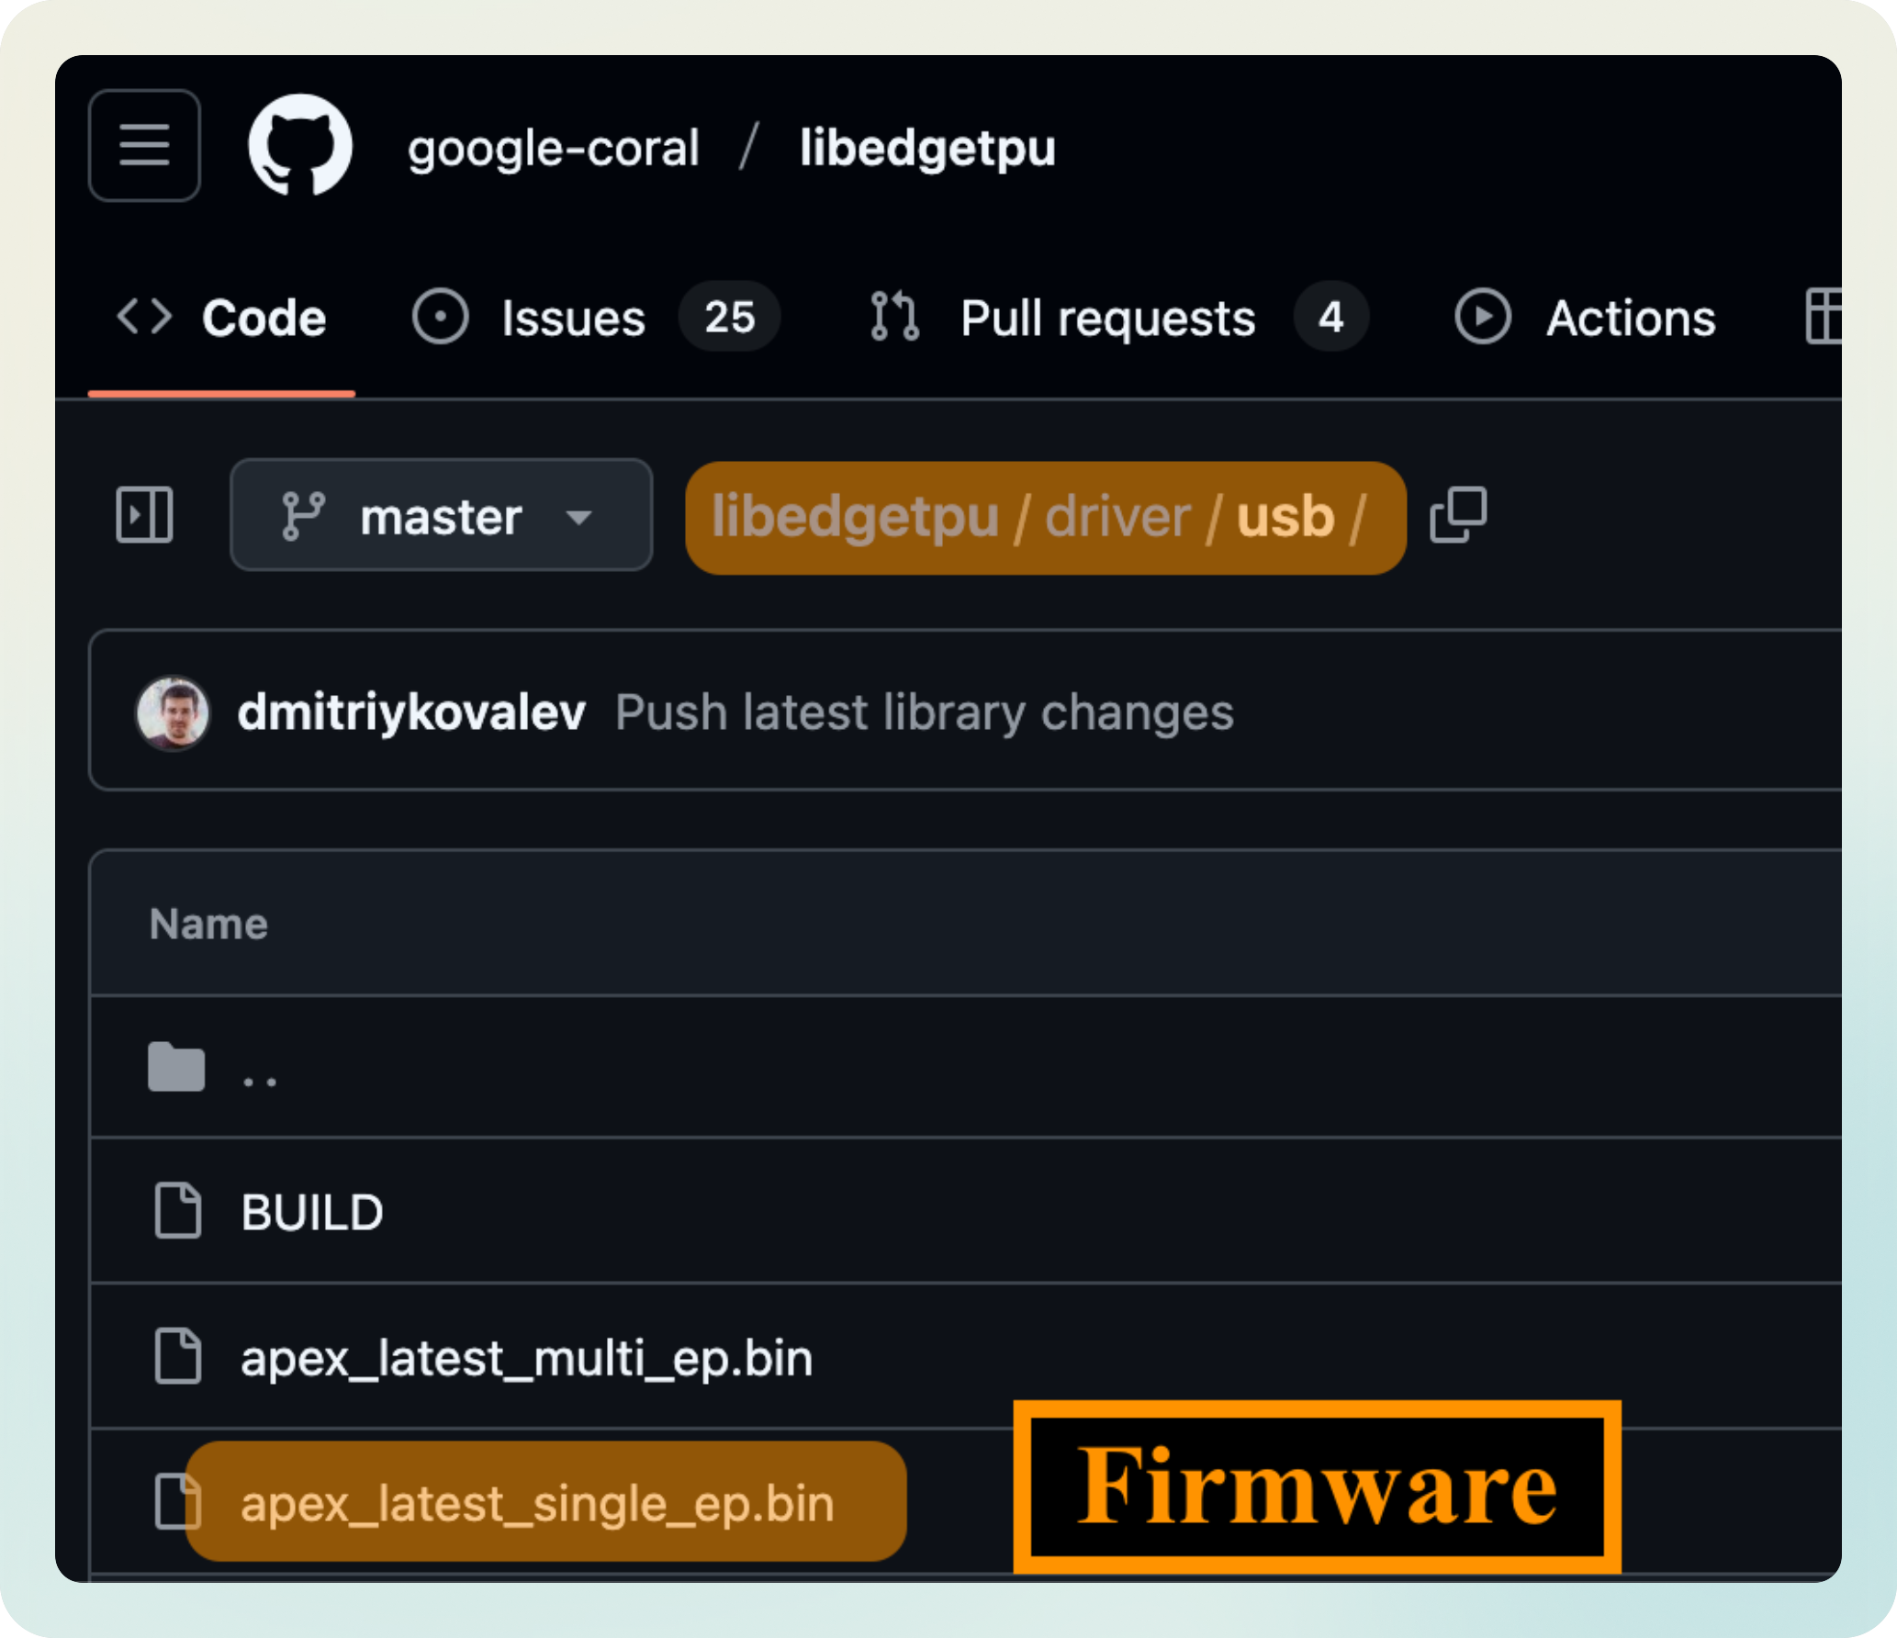Select the Code tab

click(x=264, y=318)
